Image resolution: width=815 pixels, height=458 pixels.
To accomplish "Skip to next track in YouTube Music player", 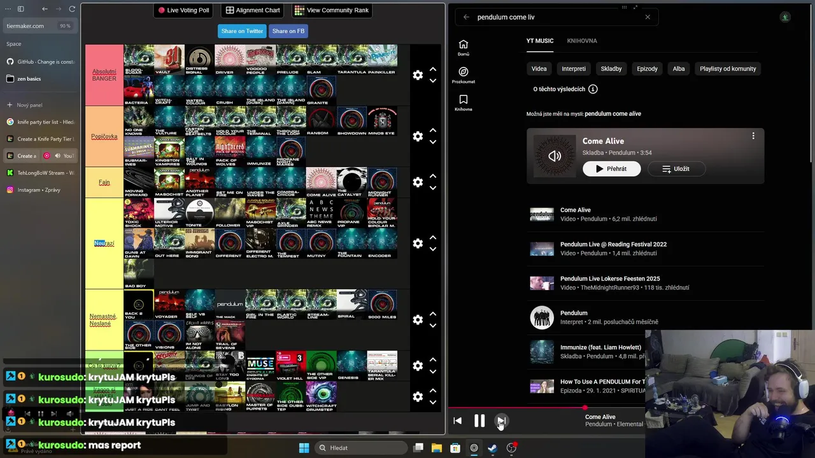I will point(502,421).
